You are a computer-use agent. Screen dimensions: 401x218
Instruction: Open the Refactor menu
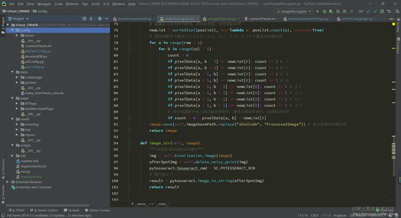(72, 4)
